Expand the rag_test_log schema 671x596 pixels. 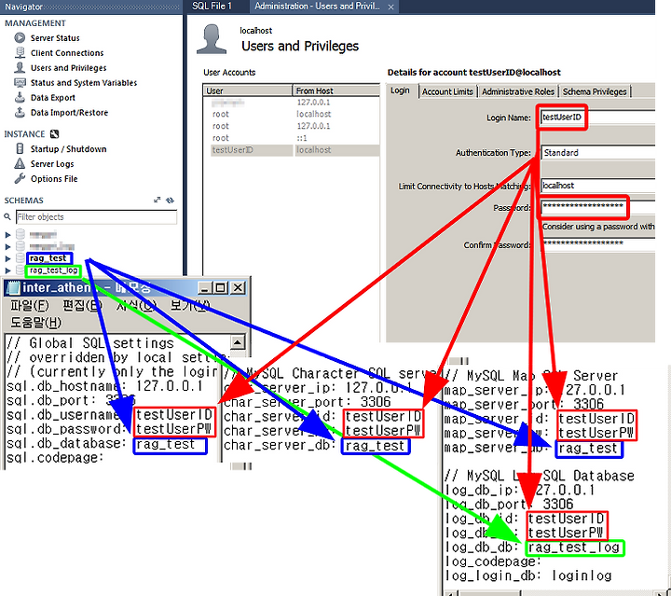tap(7, 270)
